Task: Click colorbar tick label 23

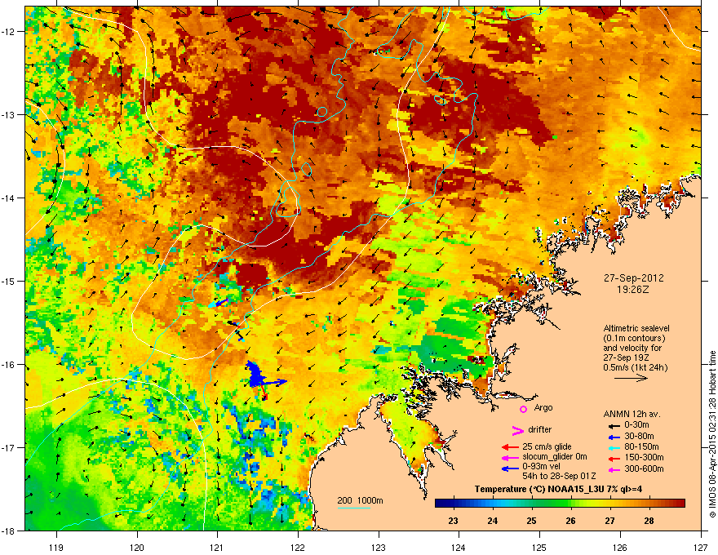Action: tap(453, 521)
